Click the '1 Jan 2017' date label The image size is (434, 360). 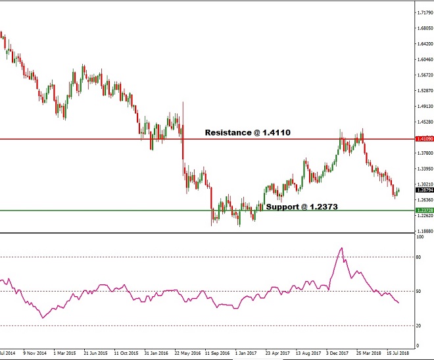[246, 353]
